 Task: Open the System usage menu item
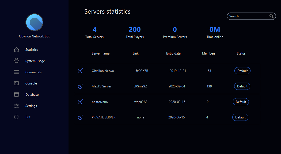35,61
